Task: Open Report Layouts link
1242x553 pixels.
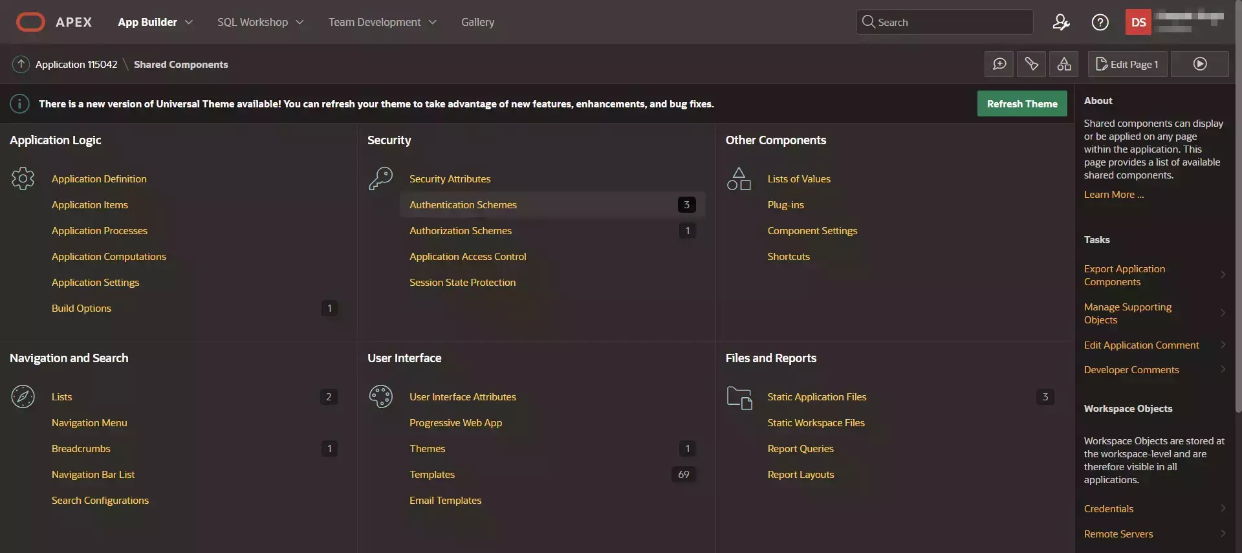Action: click(x=801, y=474)
